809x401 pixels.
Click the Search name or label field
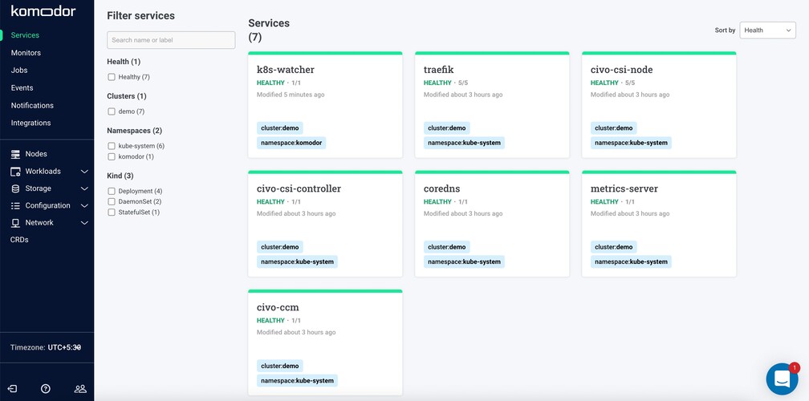coord(171,40)
